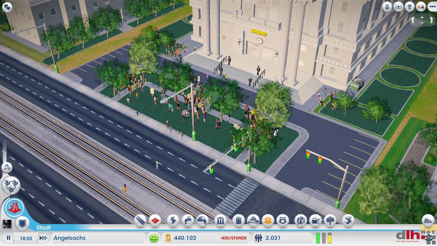Select the red City view button
Viewport: 437px width, 246px height.
pyautogui.click(x=15, y=207)
